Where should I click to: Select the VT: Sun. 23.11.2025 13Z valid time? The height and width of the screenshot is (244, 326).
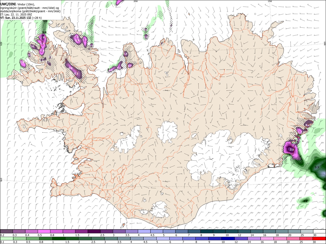tap(15, 18)
